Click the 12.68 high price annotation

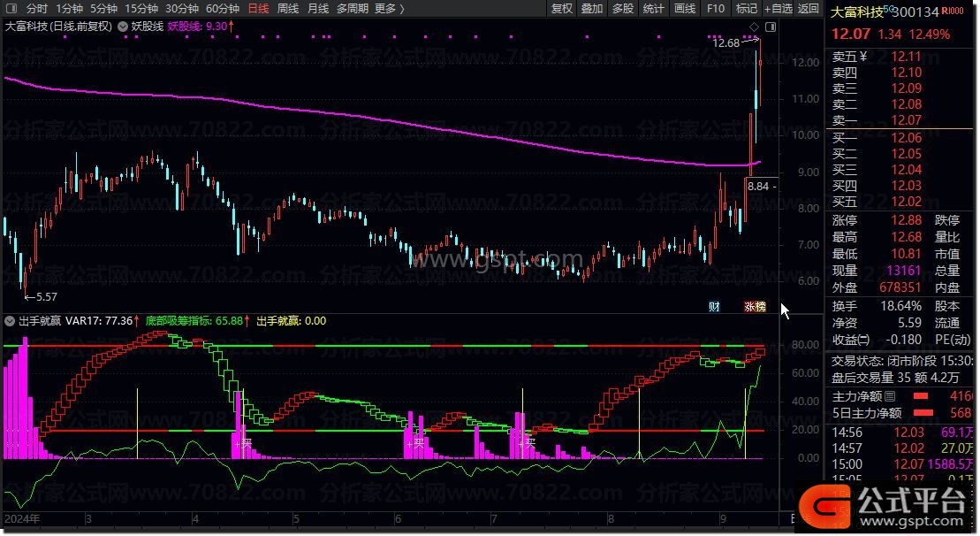click(x=726, y=42)
